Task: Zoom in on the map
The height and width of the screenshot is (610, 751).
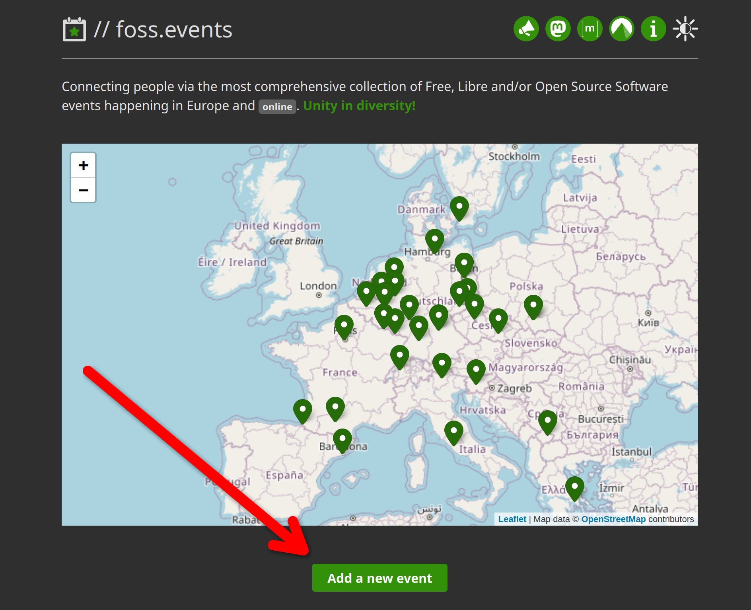Action: 83,165
